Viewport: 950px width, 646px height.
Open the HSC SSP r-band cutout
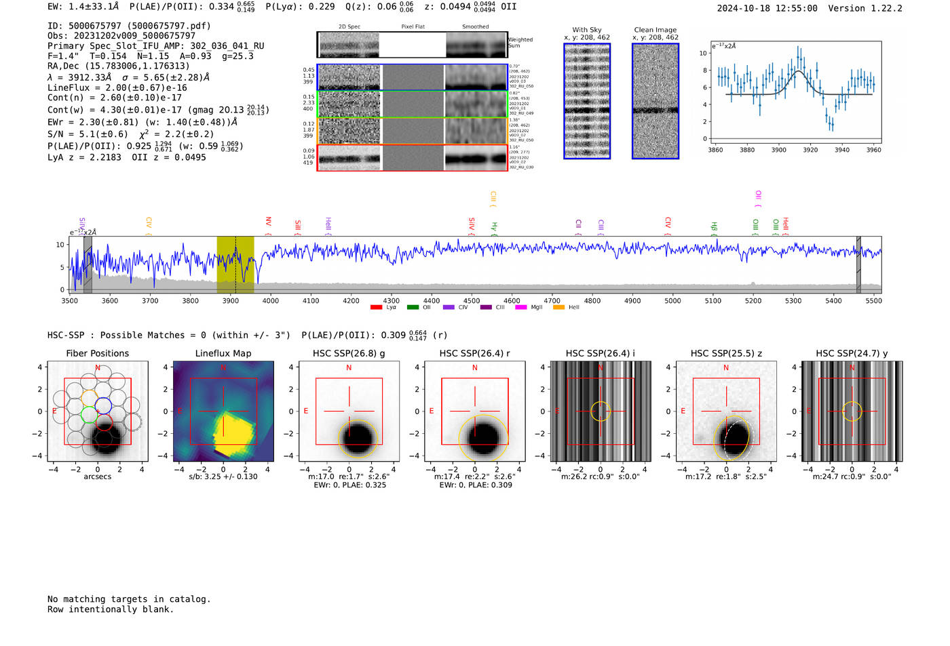point(475,411)
